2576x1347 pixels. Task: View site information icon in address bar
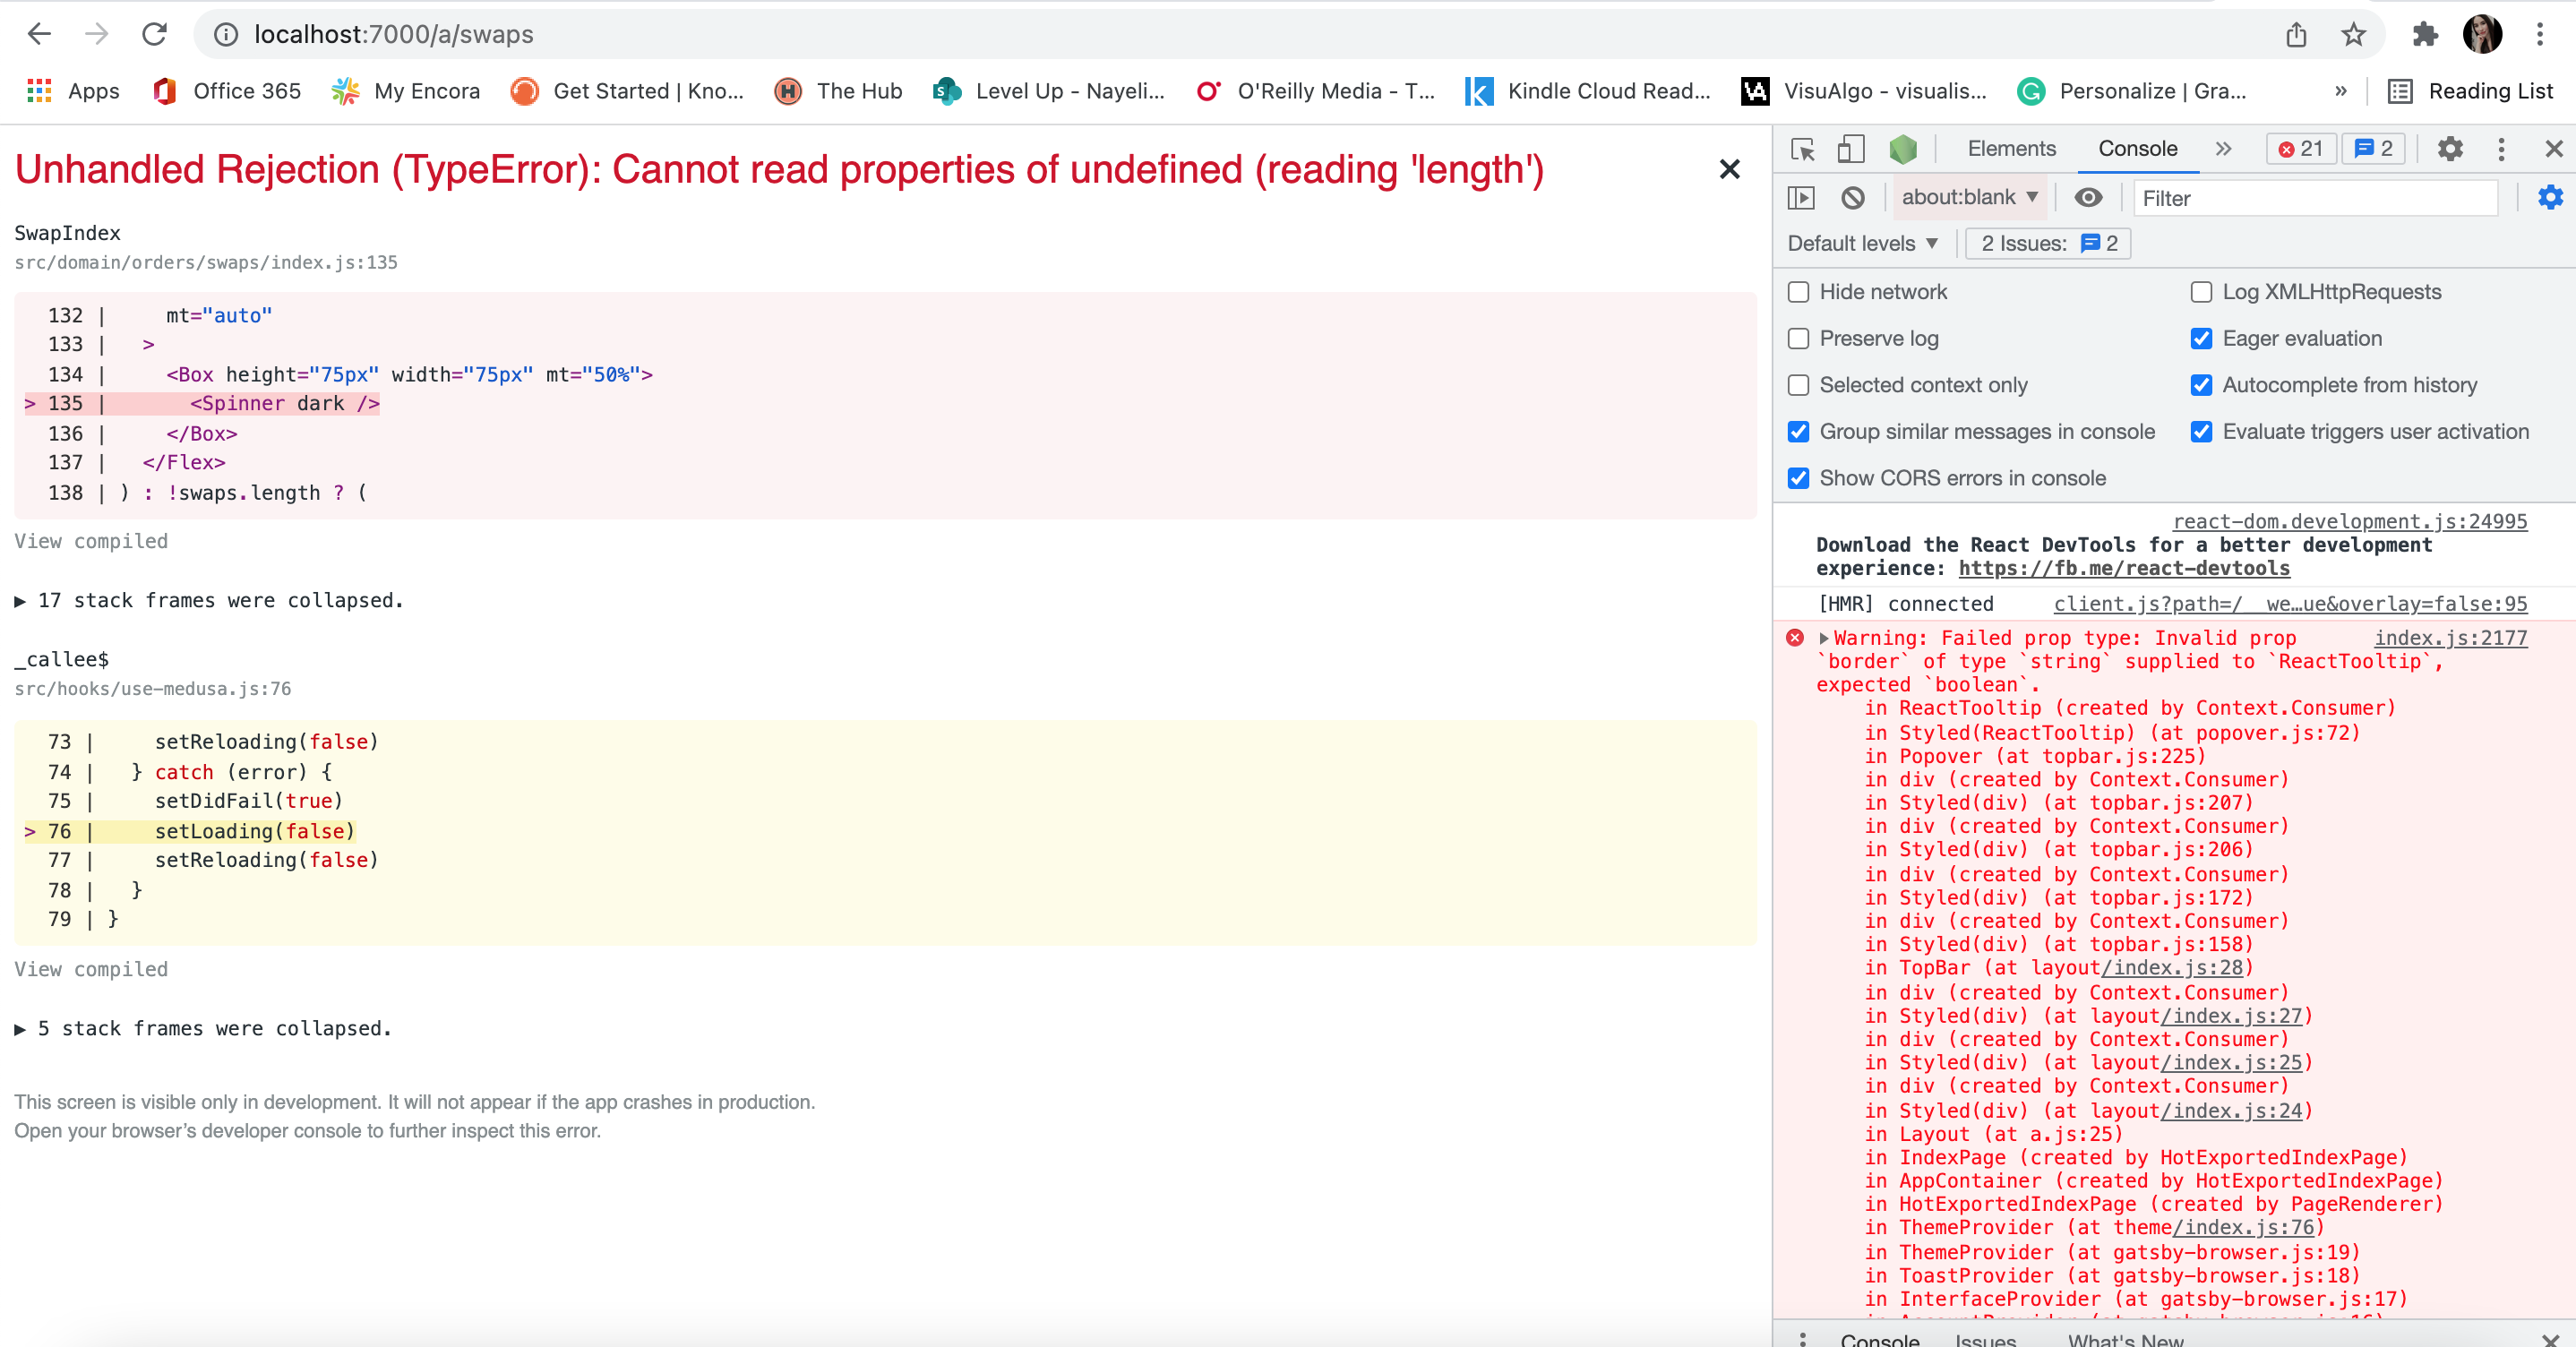tap(227, 35)
